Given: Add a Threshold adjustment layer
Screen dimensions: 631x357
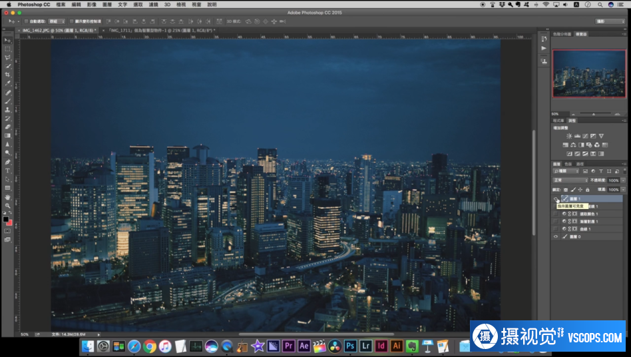Looking at the screenshot, I should [585, 154].
